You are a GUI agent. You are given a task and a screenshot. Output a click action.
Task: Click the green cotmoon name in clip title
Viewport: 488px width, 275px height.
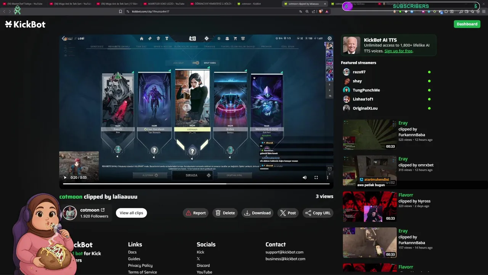[x=71, y=197]
